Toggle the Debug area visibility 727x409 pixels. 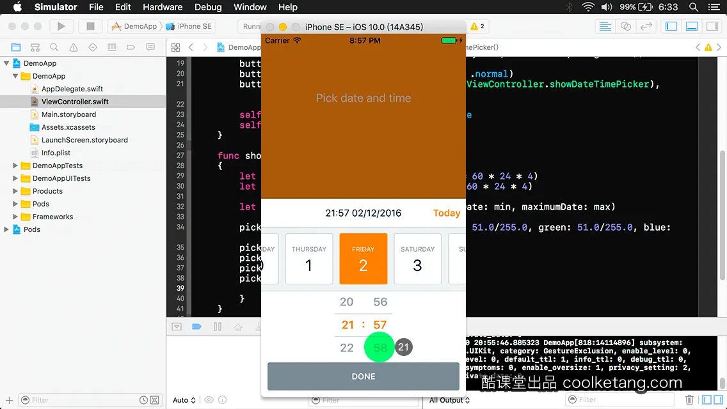[x=692, y=26]
